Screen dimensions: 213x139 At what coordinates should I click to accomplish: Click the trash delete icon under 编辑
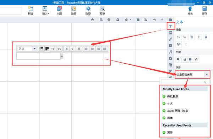click(x=192, y=37)
